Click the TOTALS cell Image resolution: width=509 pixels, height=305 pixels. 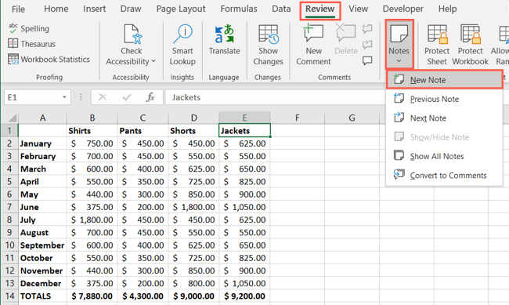(42, 296)
